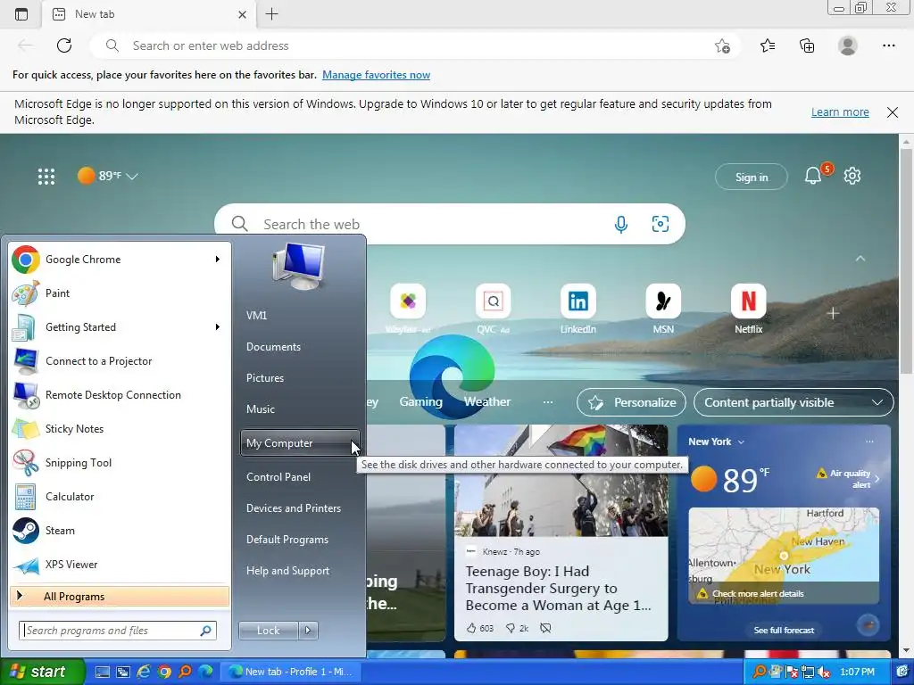This screenshot has height=685, width=914.
Task: Open XPS Viewer
Action: pyautogui.click(x=120, y=565)
